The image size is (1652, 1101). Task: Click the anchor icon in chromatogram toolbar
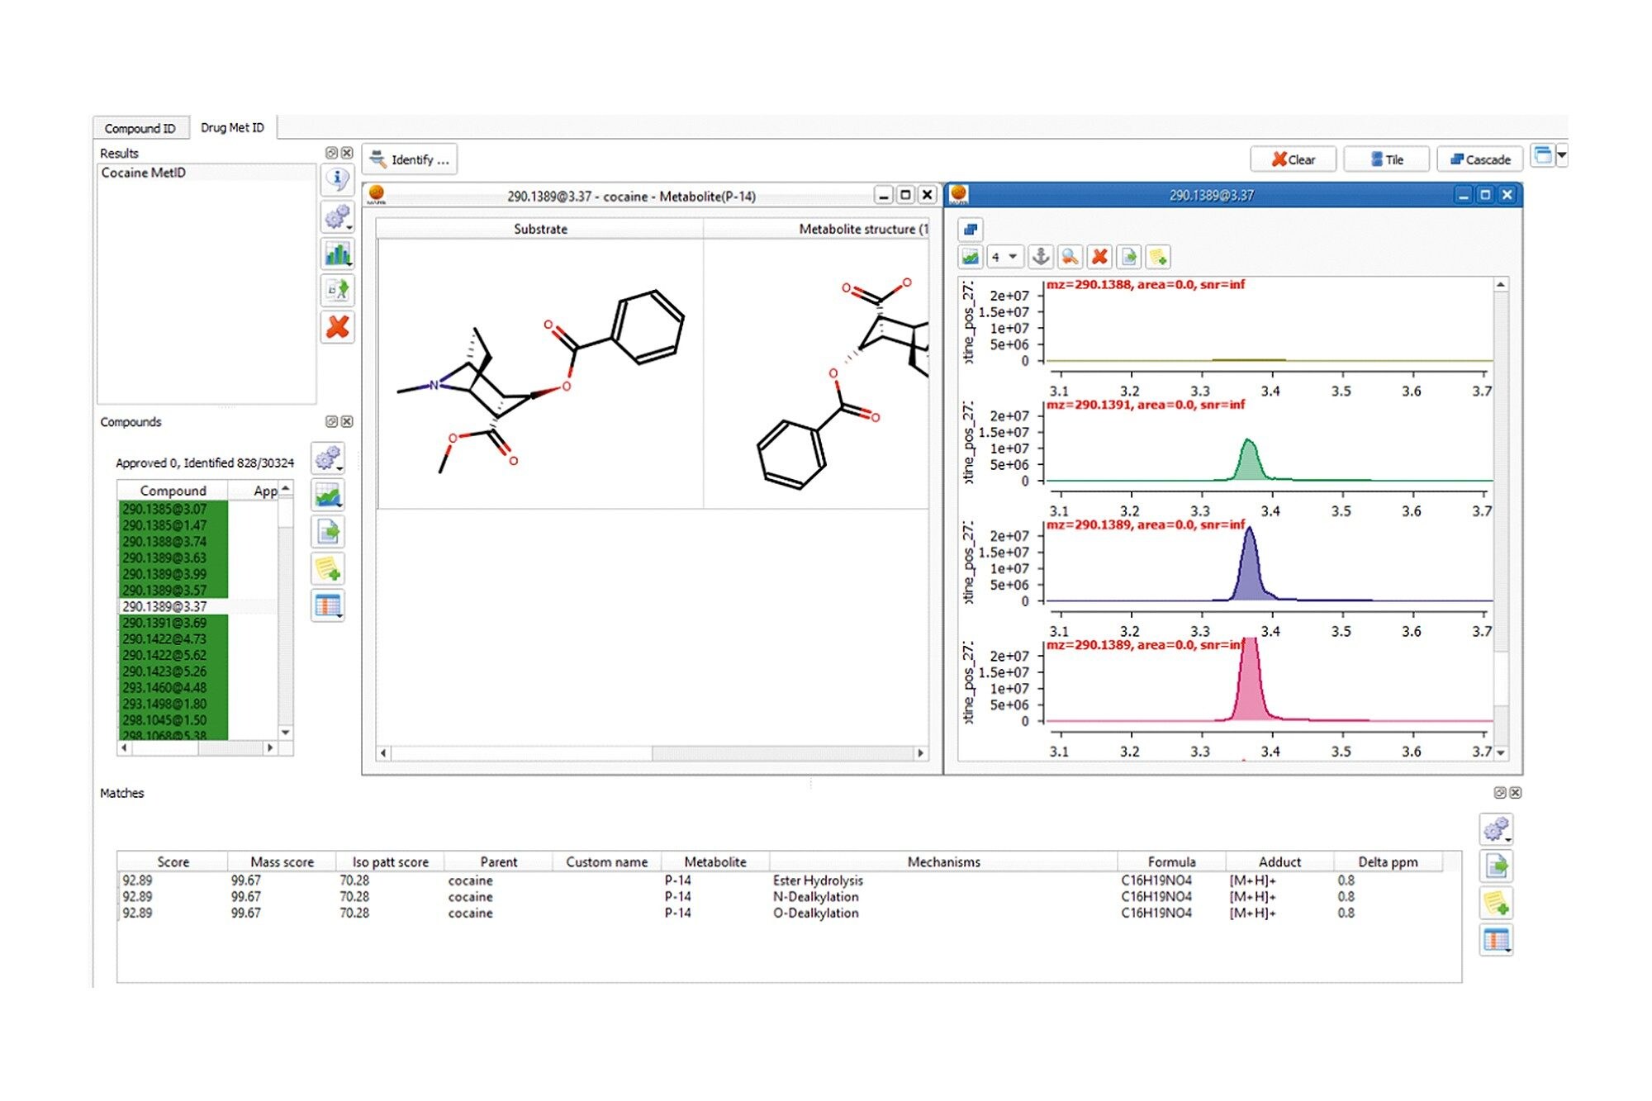[1041, 257]
